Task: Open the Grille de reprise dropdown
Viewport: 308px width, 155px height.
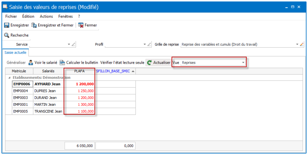Action: coord(297,44)
